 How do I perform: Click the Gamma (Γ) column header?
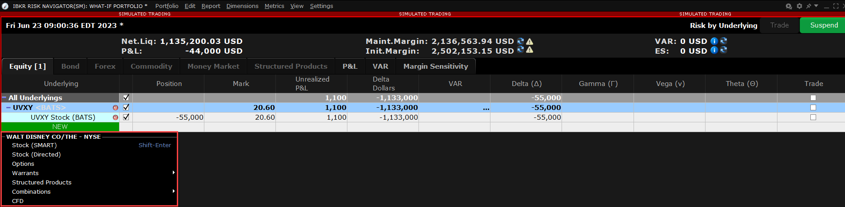[598, 83]
